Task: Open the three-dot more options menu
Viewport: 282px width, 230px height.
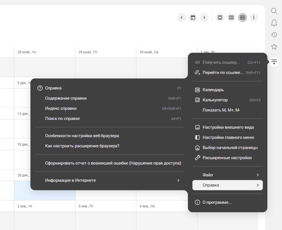Action: point(254,17)
